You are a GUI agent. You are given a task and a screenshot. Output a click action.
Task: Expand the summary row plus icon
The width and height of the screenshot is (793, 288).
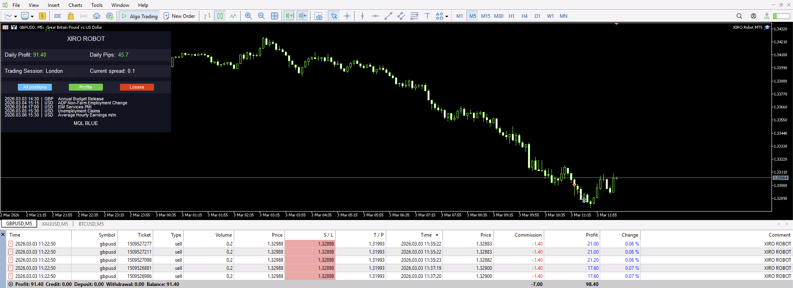click(x=11, y=284)
